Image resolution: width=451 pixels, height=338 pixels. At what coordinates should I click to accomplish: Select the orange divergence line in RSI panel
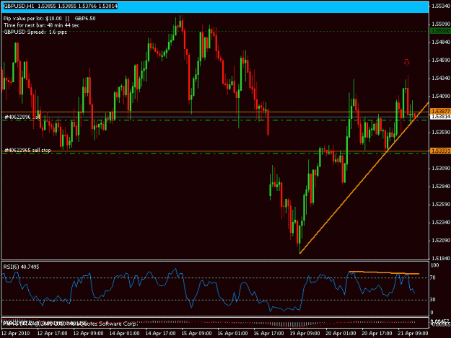tap(384, 272)
